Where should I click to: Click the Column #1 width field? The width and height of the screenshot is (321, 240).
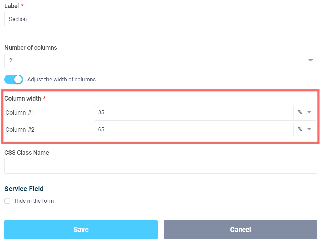[193, 113]
